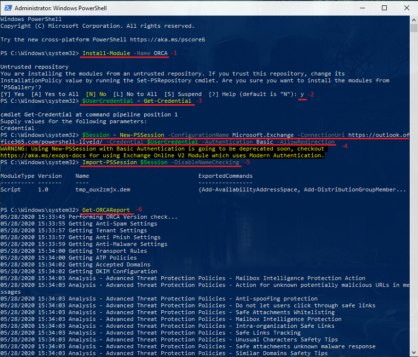This screenshot has width=418, height=357.
Task: Click the '[?] Help' option text
Action: coord(222,94)
